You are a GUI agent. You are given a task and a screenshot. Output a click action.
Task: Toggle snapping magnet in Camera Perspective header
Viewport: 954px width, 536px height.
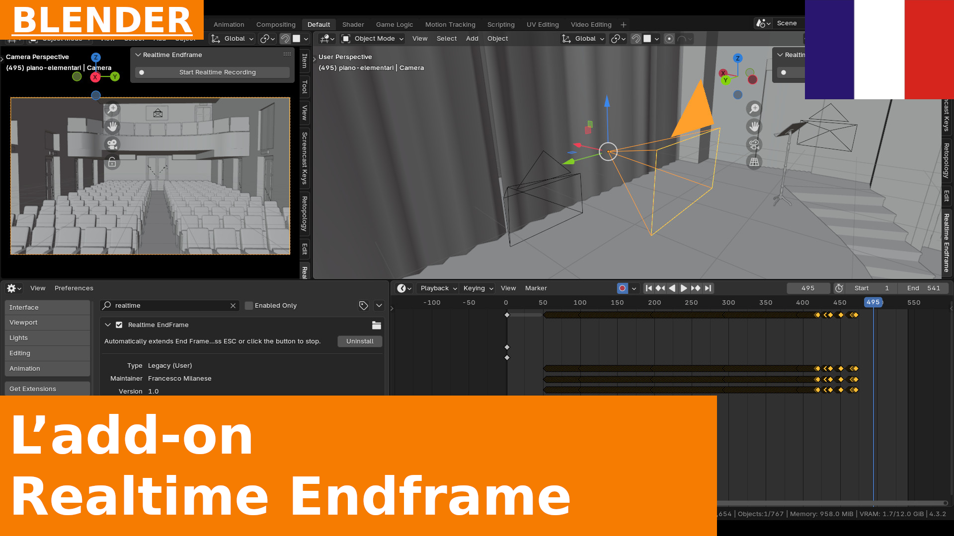(x=285, y=39)
